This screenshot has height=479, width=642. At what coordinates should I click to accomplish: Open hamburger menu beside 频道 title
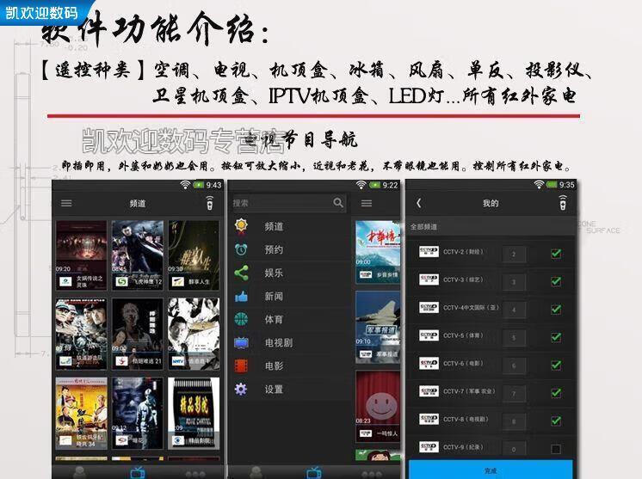(66, 204)
